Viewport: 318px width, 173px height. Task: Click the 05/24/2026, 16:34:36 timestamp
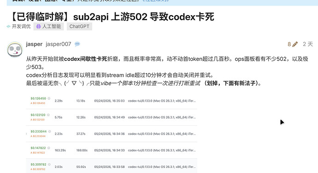(x=109, y=134)
